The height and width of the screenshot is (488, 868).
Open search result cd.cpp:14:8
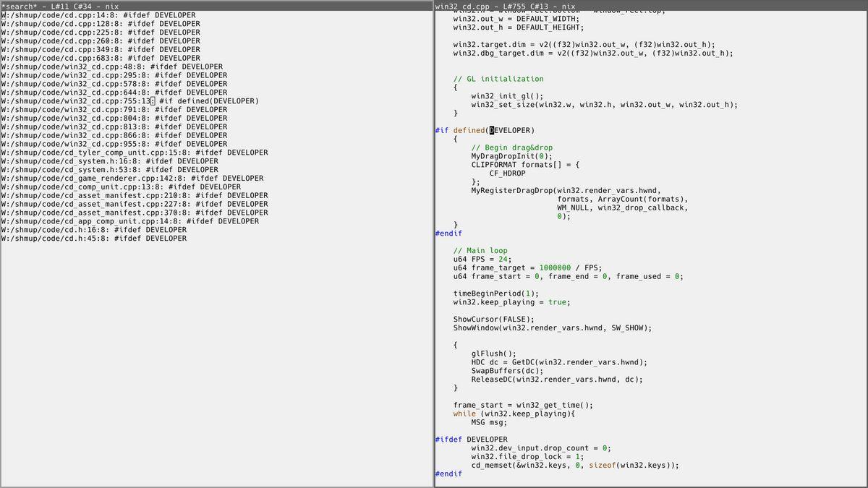[98, 15]
